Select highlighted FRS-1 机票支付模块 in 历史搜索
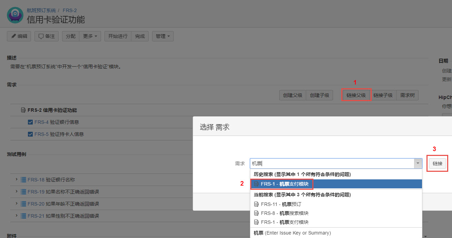This screenshot has width=452, height=238. [336, 184]
